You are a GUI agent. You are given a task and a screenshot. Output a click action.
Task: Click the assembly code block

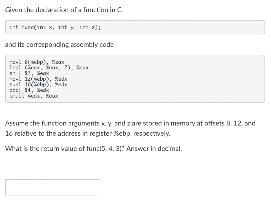135,79
